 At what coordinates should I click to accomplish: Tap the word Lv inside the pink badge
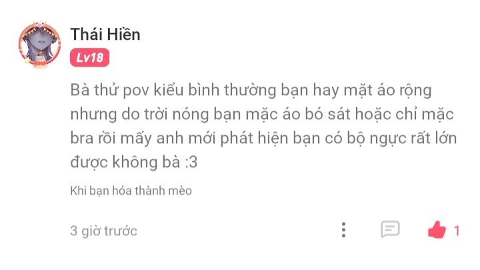point(82,57)
